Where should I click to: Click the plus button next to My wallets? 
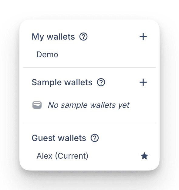coord(143,37)
